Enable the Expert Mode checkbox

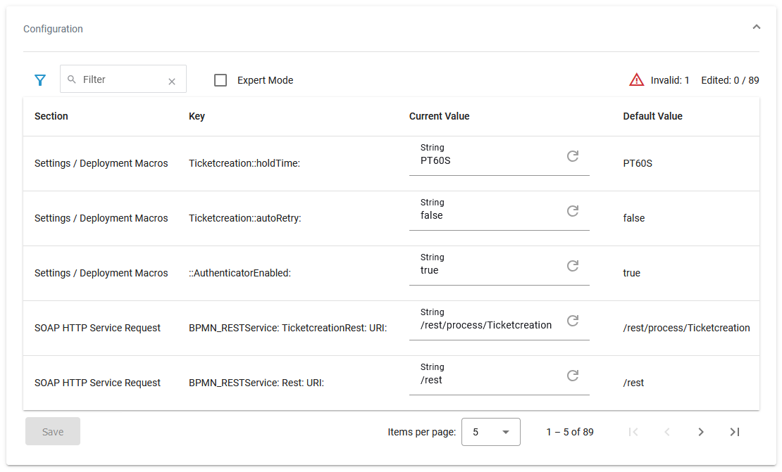(x=221, y=80)
